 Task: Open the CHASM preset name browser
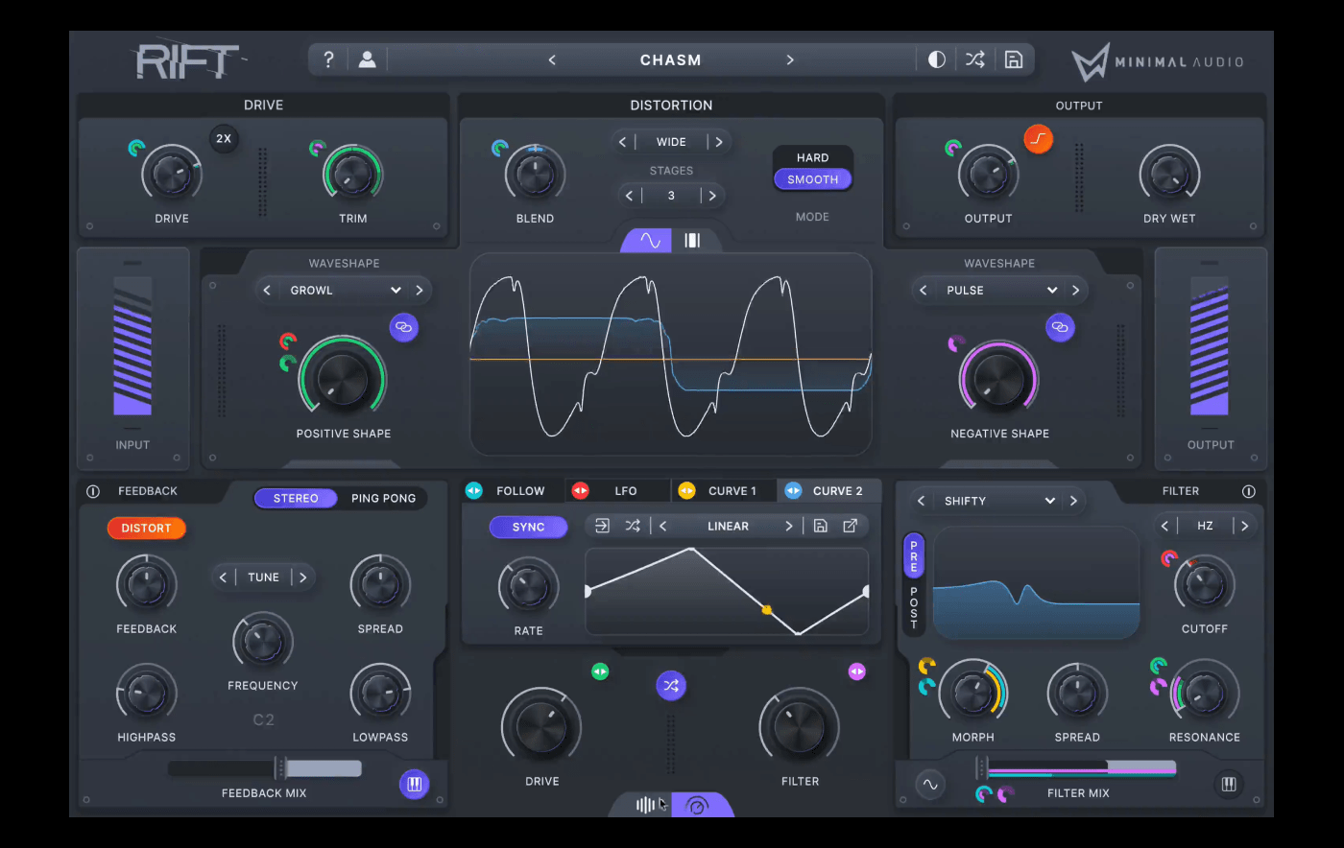pos(671,59)
